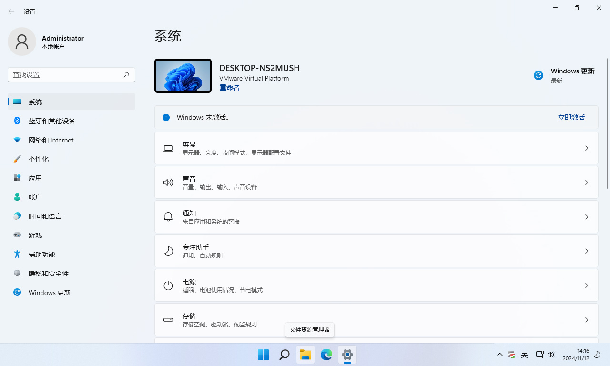Click the tray volume icon

pos(551,355)
